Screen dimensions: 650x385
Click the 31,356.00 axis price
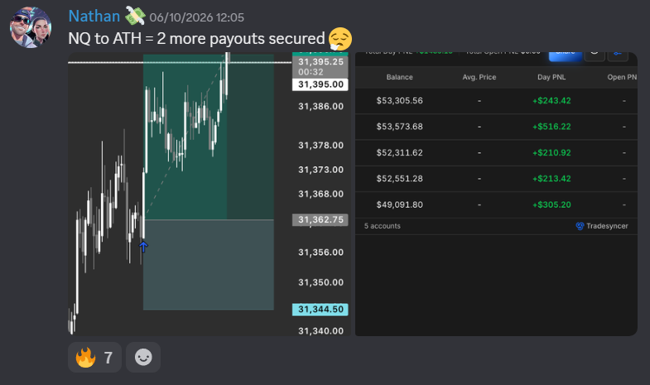320,253
